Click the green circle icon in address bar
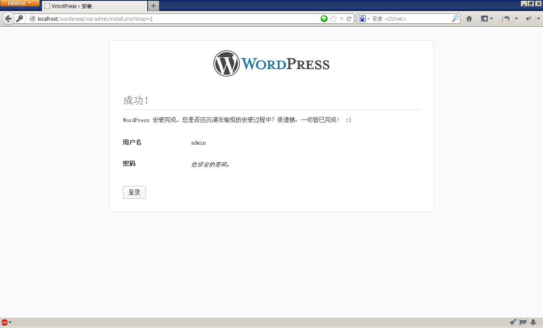 pos(324,19)
